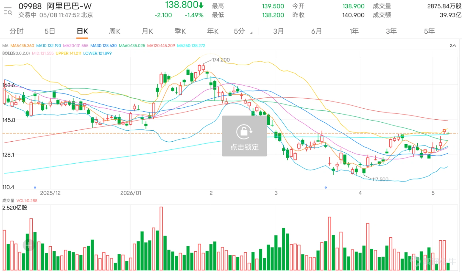The height and width of the screenshot is (272, 462).
Task: Tap the gray floating circle button on volume chart
Action: [x=29, y=245]
